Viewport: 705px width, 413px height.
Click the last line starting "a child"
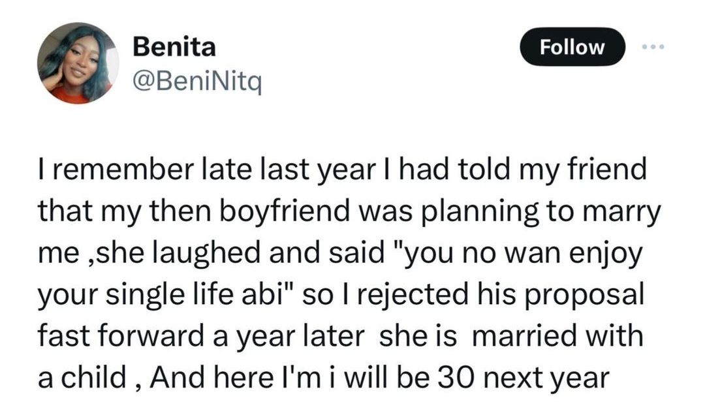click(324, 378)
